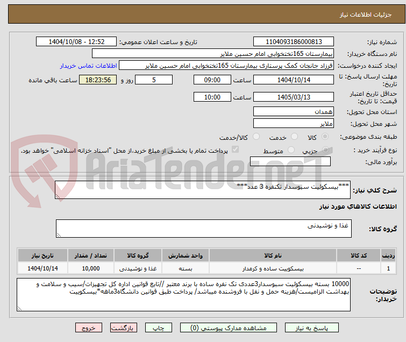Click the announcement date 1404/10/08 - 12:52 field
The height and width of the screenshot is (342, 406).
click(76, 42)
